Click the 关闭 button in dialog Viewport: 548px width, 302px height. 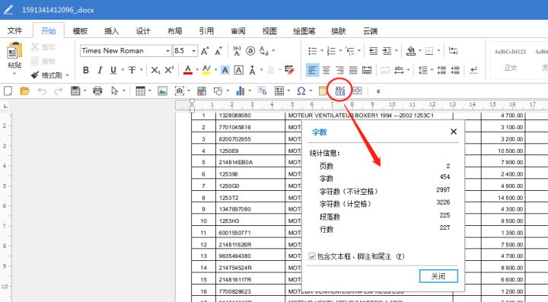point(438,276)
